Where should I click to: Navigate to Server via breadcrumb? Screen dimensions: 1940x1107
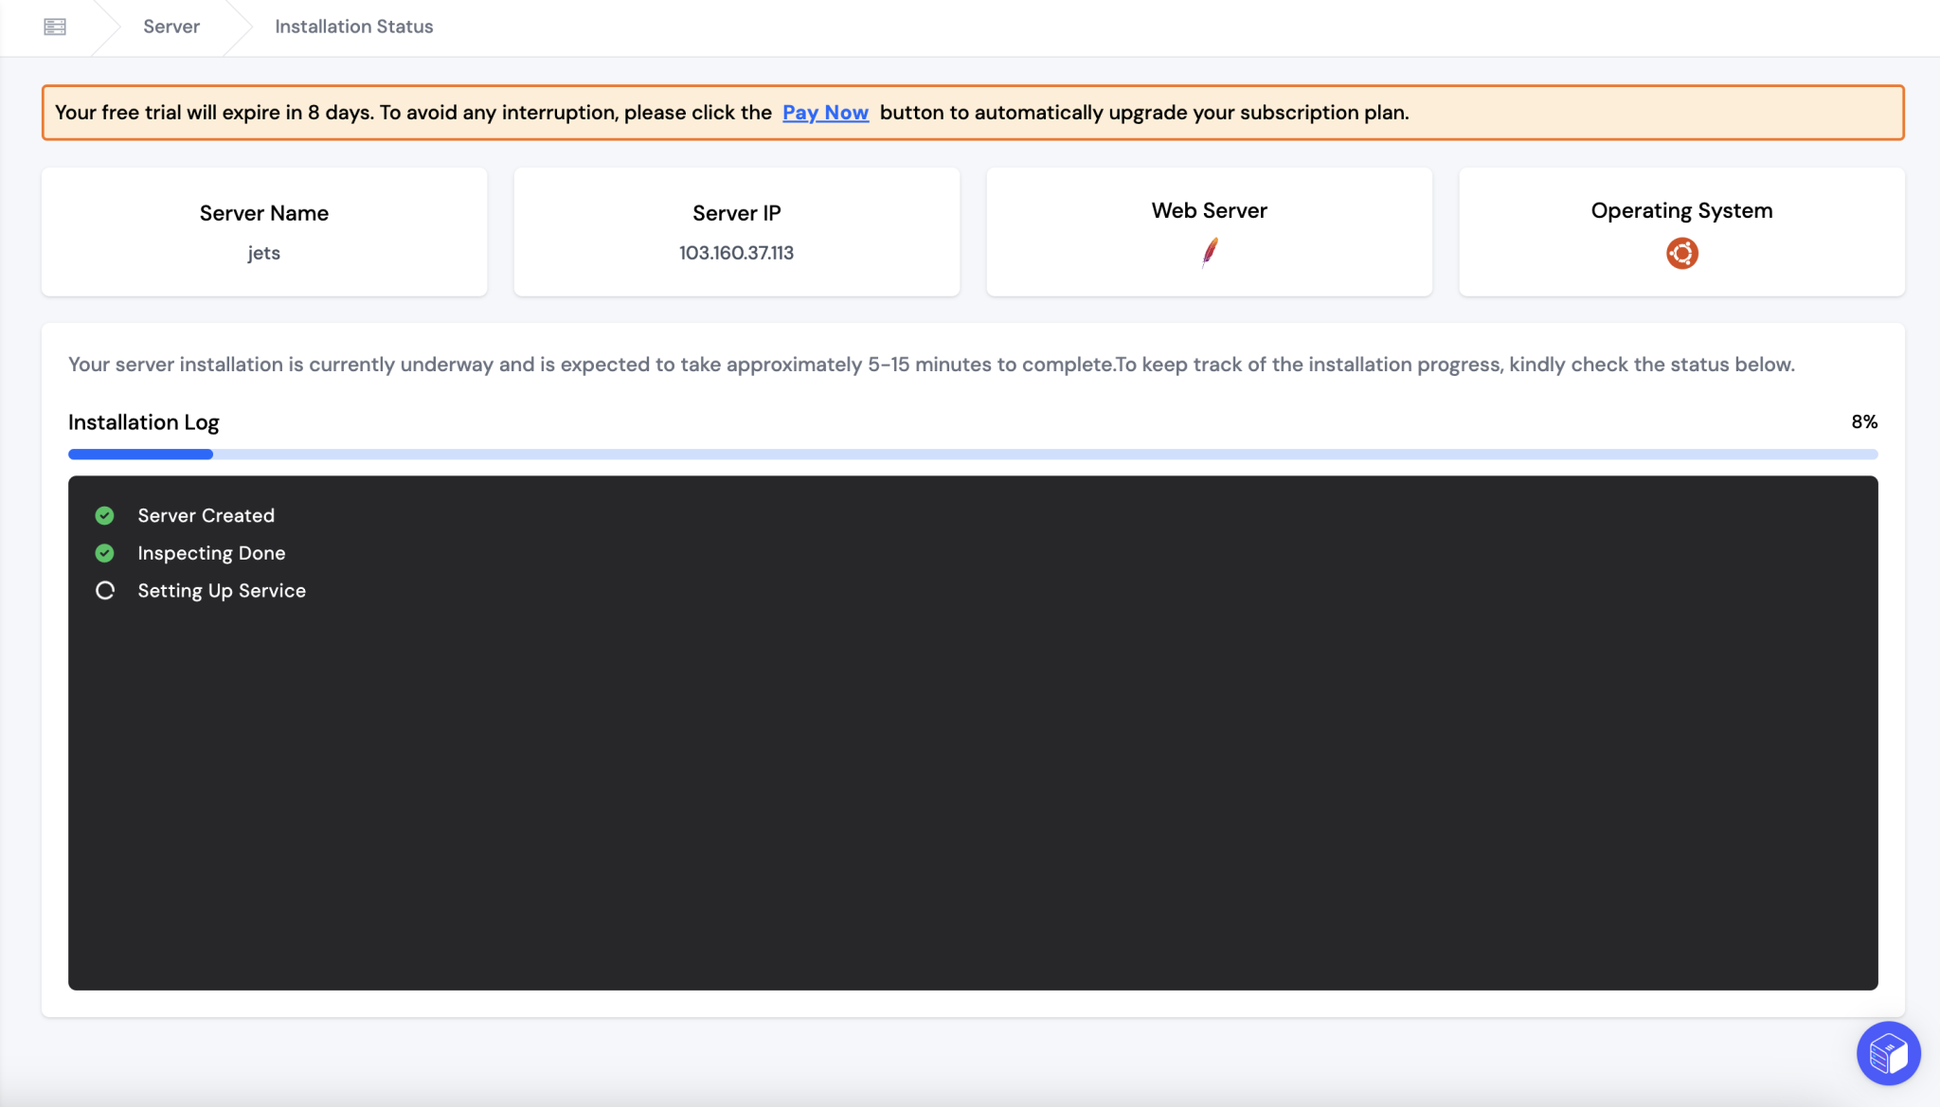click(171, 26)
